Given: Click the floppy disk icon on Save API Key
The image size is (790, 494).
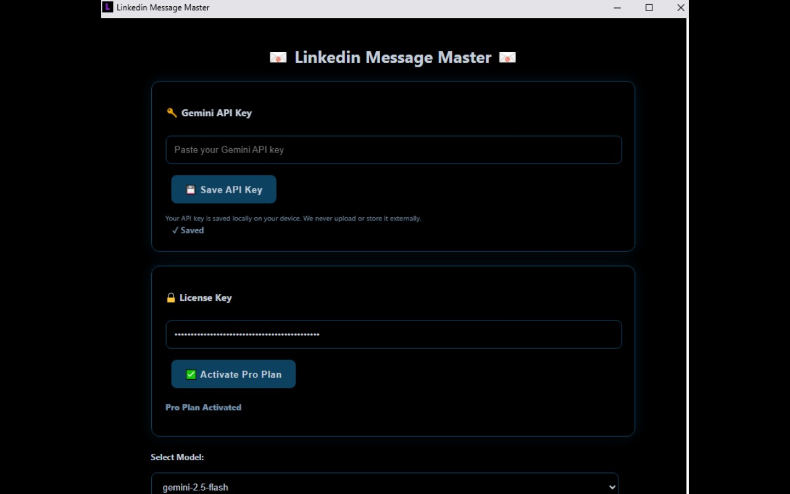Looking at the screenshot, I should pyautogui.click(x=191, y=190).
